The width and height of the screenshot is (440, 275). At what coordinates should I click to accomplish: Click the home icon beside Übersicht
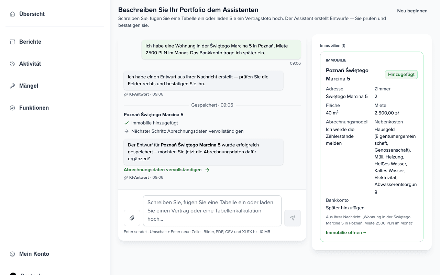[12, 14]
